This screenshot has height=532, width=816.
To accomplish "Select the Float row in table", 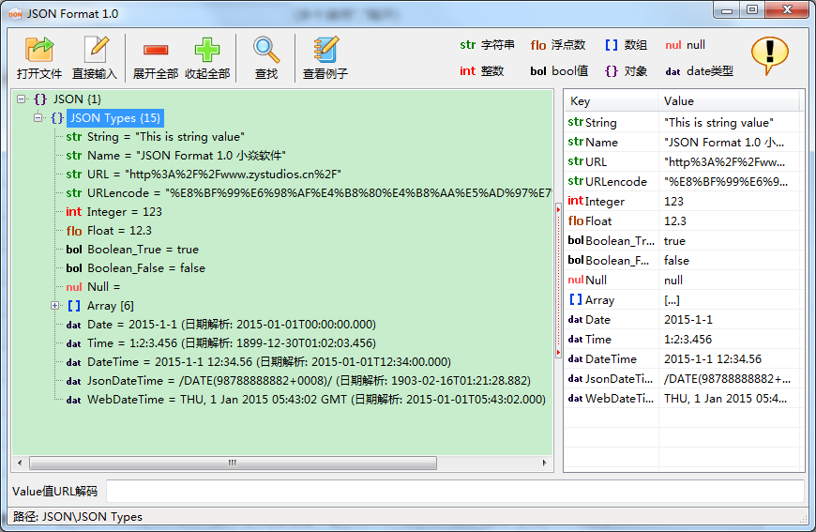I will click(x=682, y=221).
